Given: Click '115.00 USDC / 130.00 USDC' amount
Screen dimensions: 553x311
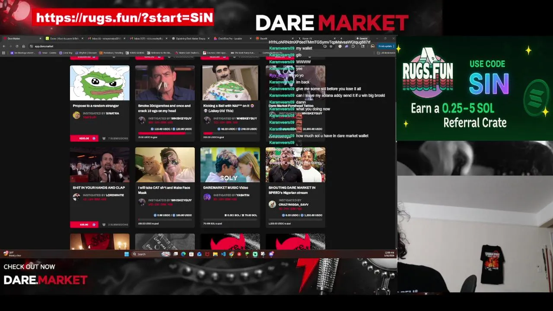Looking at the screenshot, I should [x=172, y=129].
